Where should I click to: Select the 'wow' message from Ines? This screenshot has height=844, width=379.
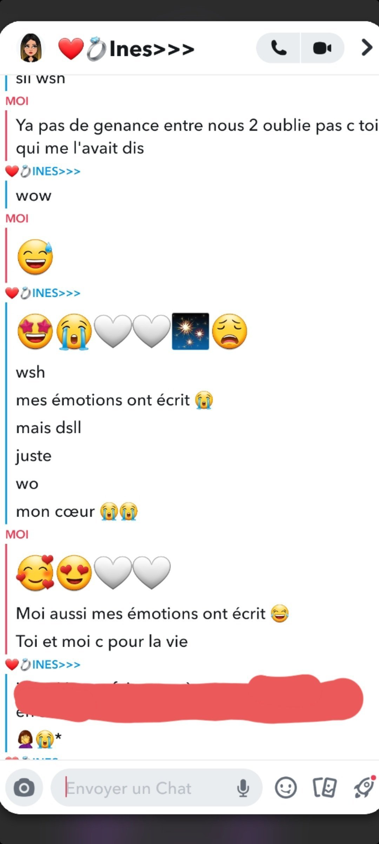click(33, 196)
